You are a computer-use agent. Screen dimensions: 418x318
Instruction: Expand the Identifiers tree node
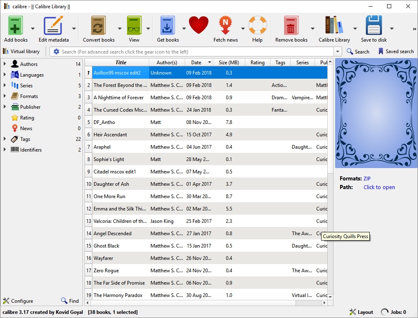(x=5, y=150)
